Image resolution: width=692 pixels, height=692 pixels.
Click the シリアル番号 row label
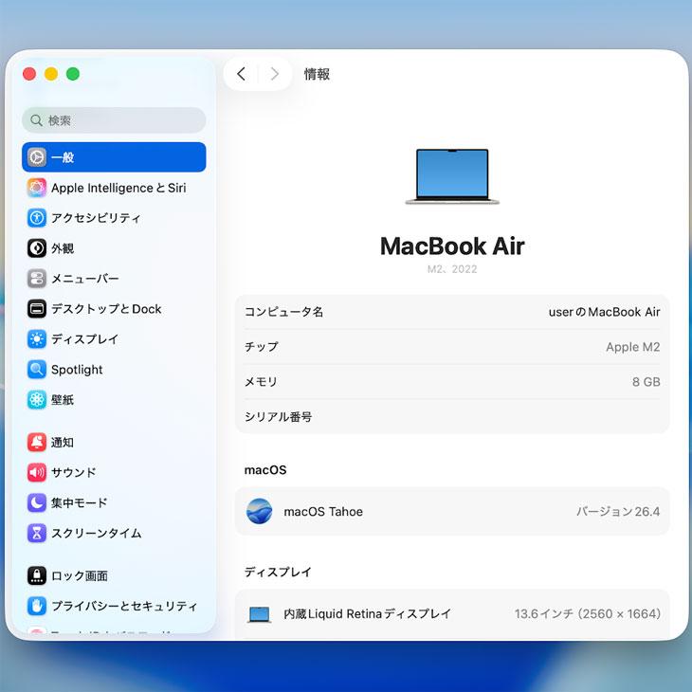278,416
